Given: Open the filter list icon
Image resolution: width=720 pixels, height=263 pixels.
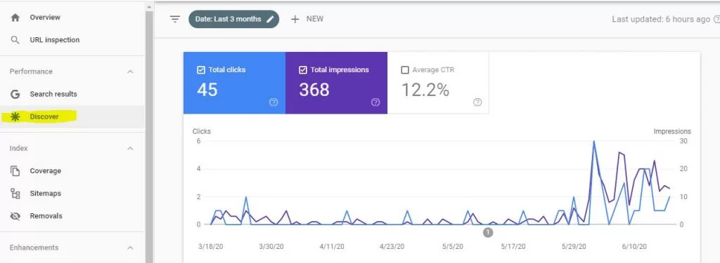Looking at the screenshot, I should (175, 19).
